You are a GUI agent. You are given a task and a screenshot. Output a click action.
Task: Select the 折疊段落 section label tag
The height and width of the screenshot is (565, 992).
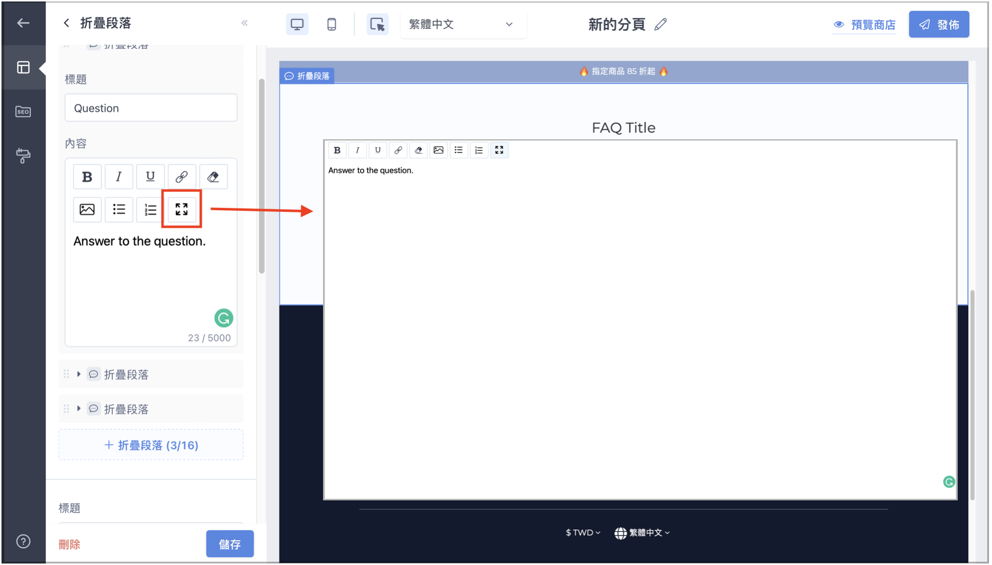(307, 76)
